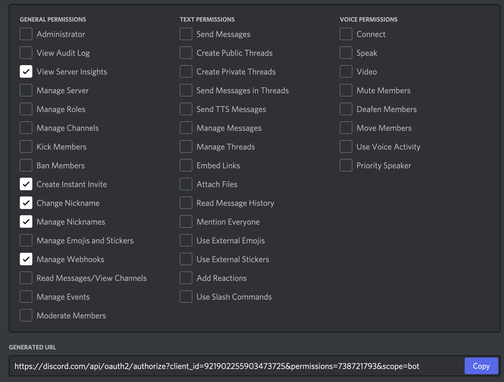Enable Deafen Members permission
Image resolution: width=504 pixels, height=382 pixels.
[346, 109]
